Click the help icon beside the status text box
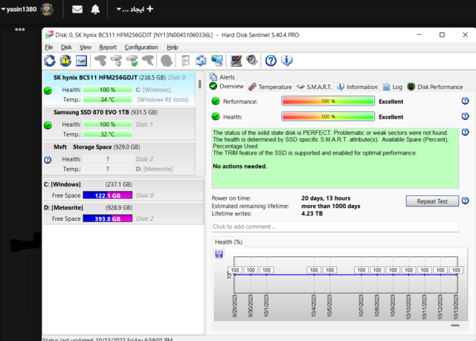Viewport: 476px width, 341px height. click(465, 131)
